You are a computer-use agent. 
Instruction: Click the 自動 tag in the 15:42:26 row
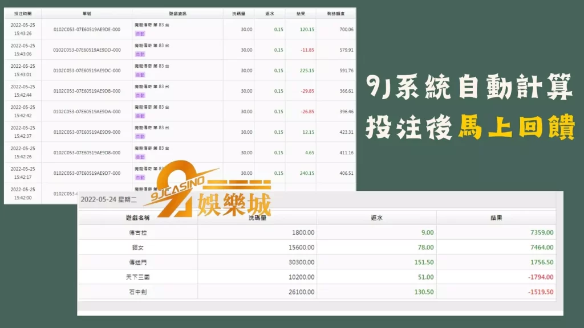coord(140,157)
